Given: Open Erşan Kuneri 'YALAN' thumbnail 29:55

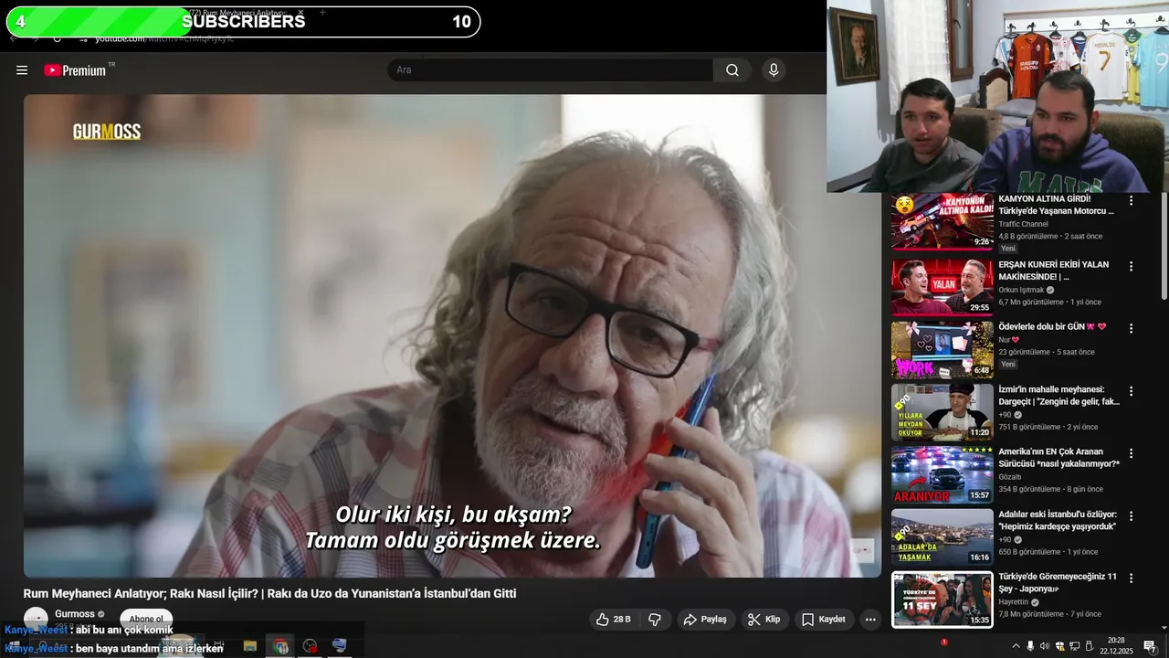Looking at the screenshot, I should click(942, 287).
